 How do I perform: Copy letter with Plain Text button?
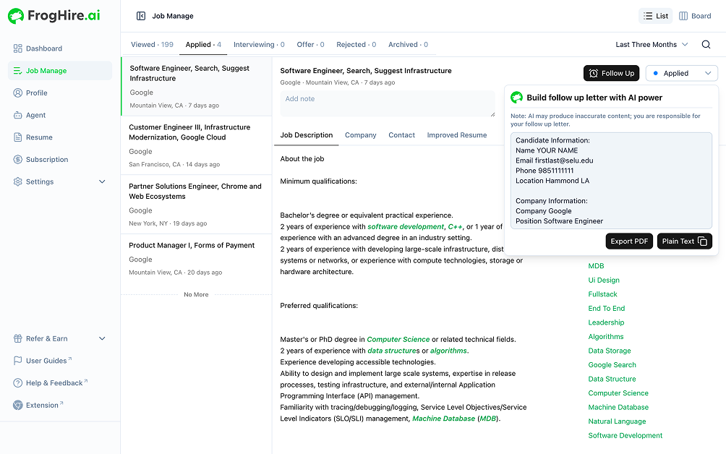[684, 241]
